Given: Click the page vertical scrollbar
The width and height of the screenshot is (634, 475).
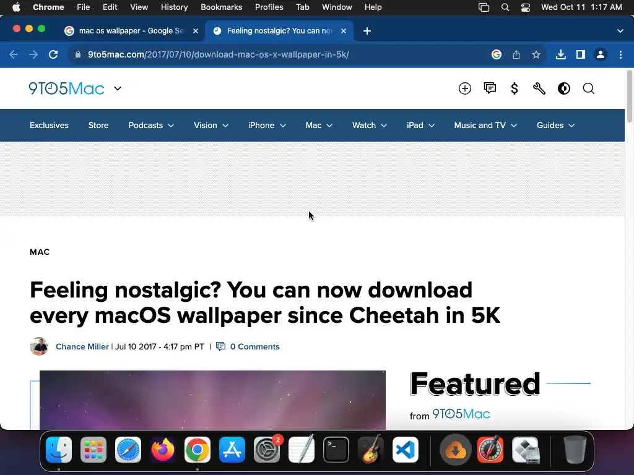Looking at the screenshot, I should coord(629,96).
